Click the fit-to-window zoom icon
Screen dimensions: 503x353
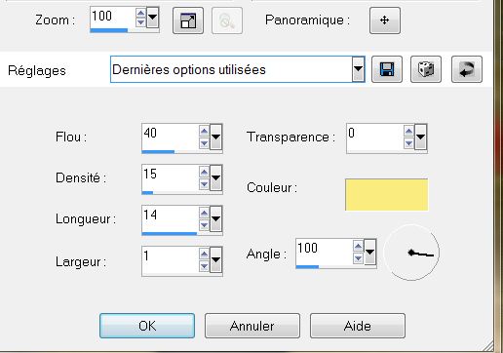(188, 20)
